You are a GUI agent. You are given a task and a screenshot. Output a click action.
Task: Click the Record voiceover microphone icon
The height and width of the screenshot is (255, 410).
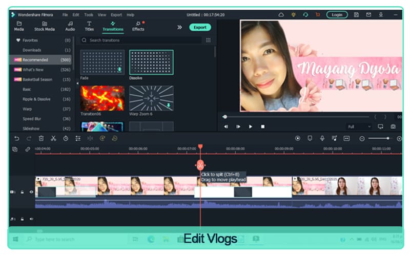coord(322,138)
